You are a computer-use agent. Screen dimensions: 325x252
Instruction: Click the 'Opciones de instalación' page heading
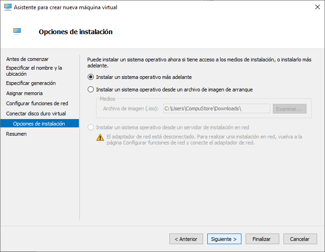[76, 32]
